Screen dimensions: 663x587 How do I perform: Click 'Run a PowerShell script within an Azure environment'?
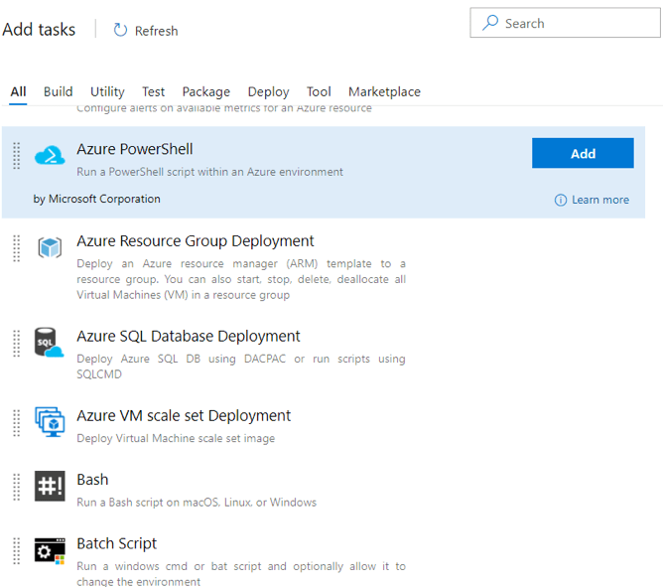(x=209, y=172)
